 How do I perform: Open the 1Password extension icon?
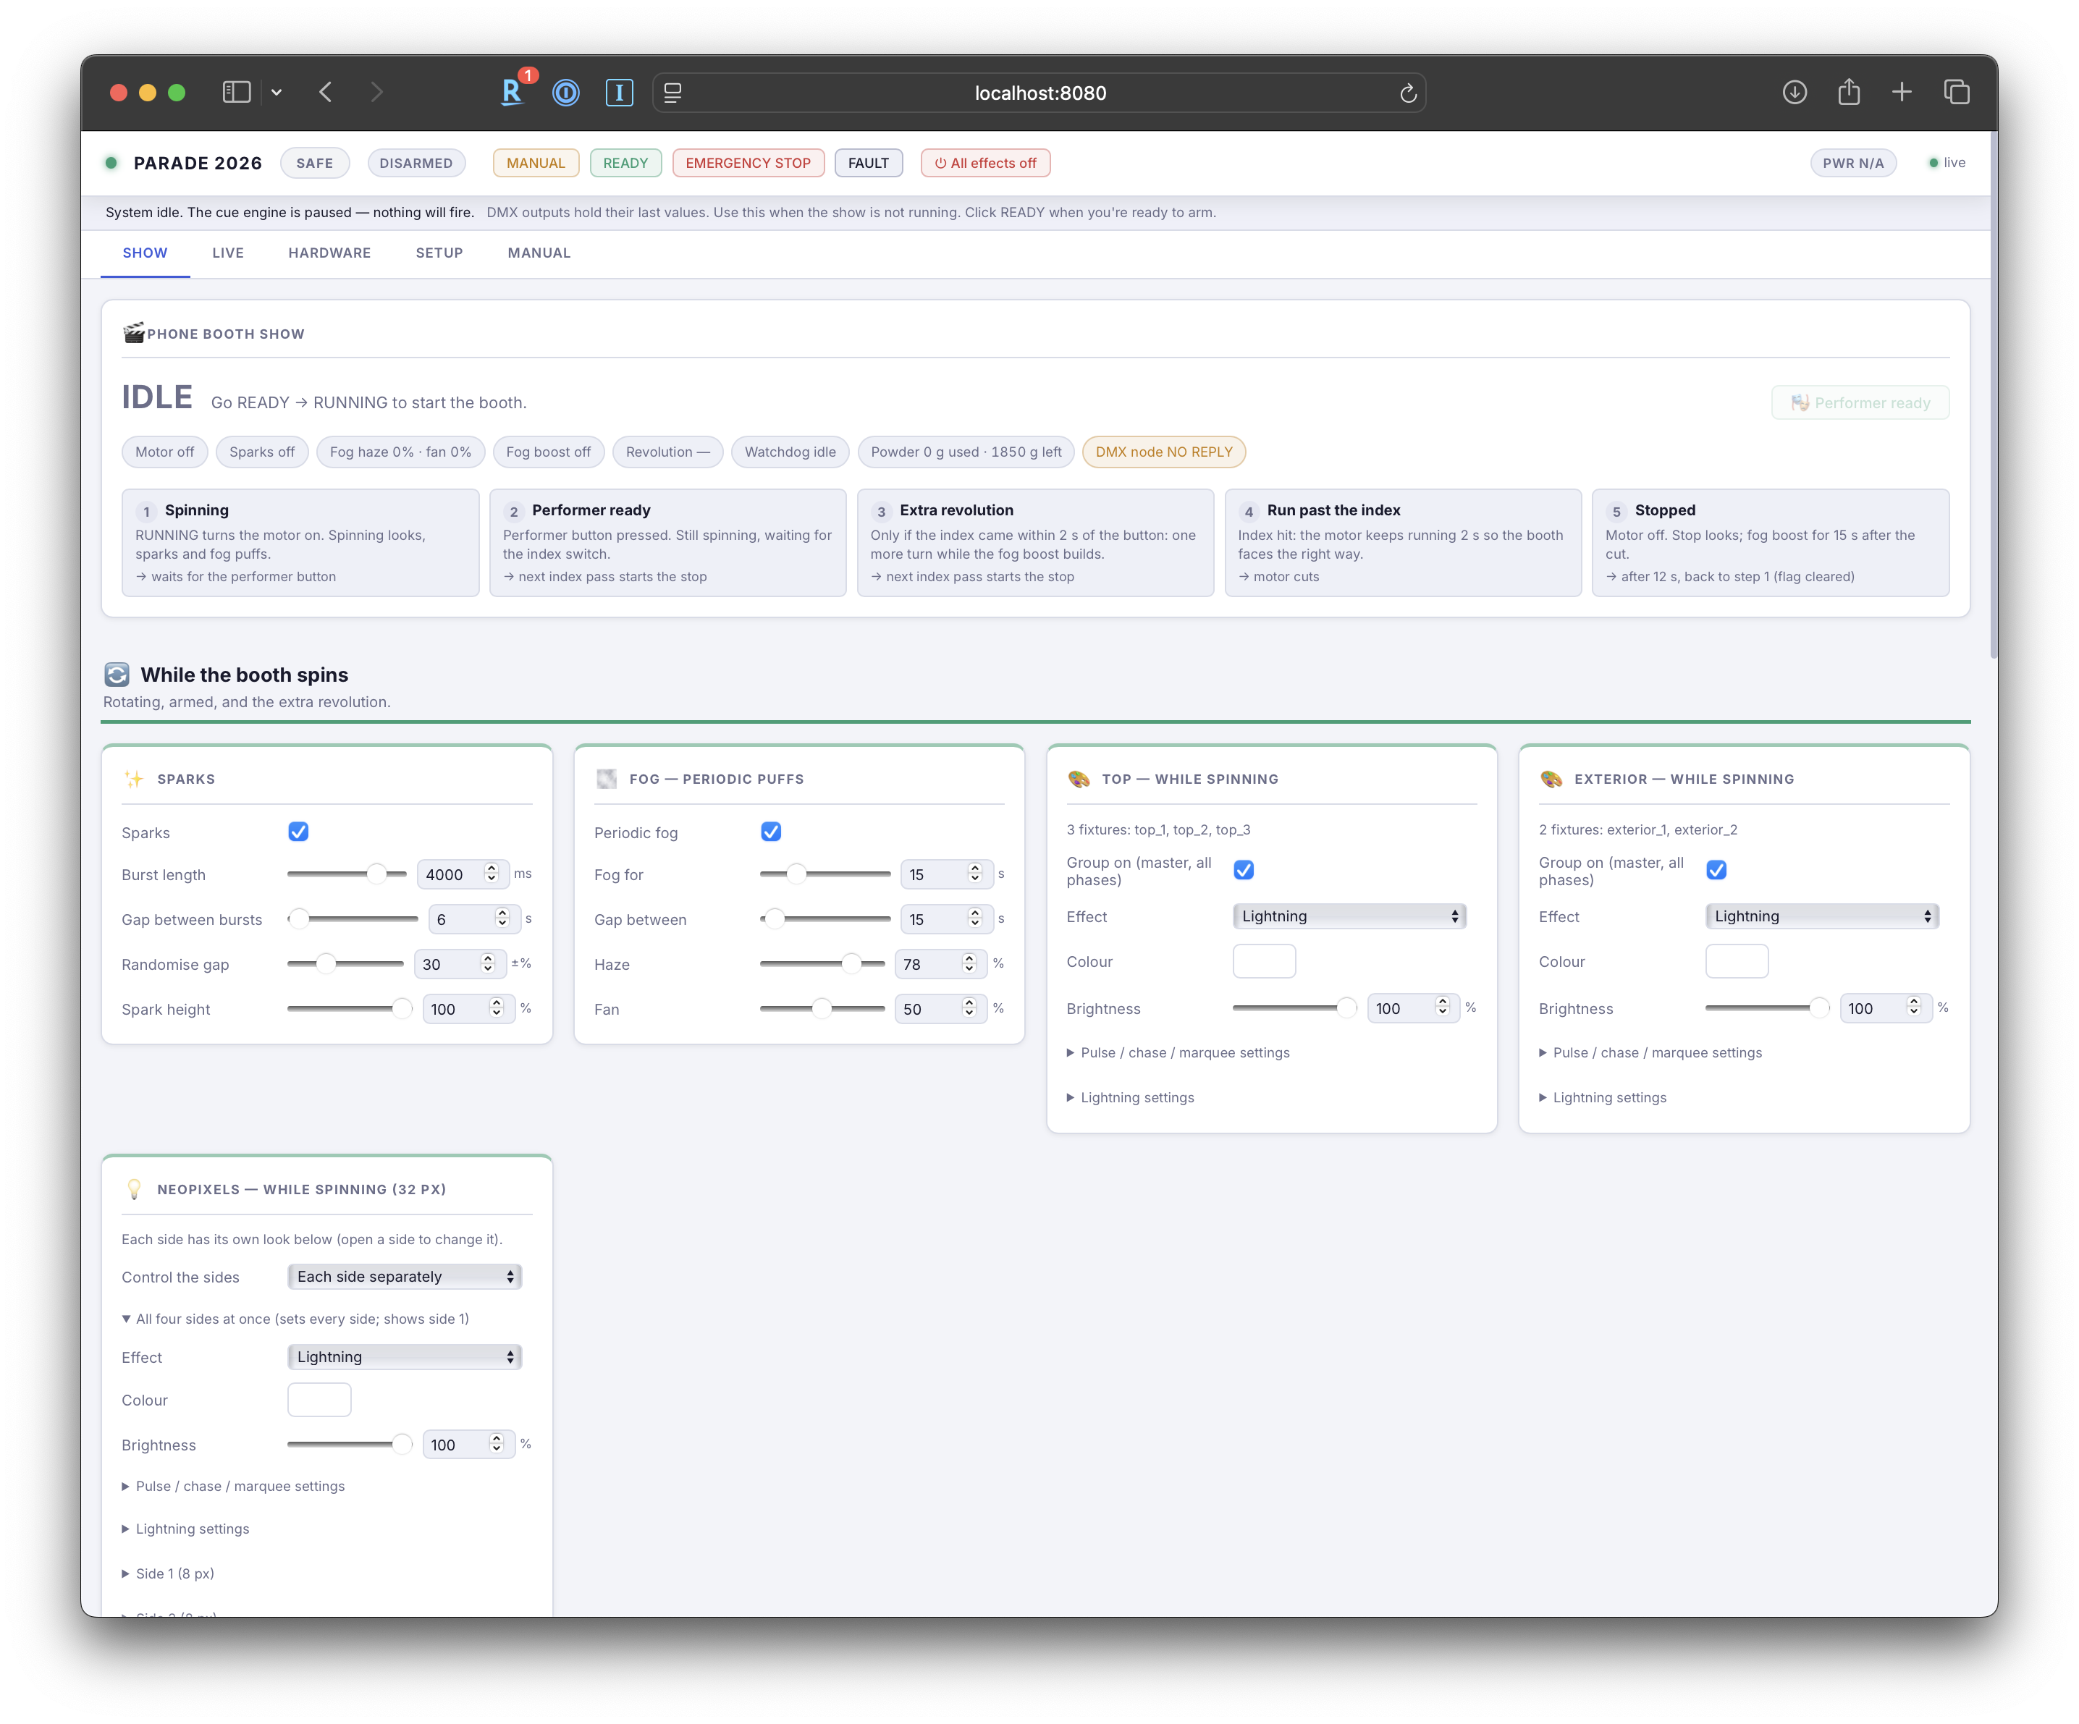pos(565,92)
